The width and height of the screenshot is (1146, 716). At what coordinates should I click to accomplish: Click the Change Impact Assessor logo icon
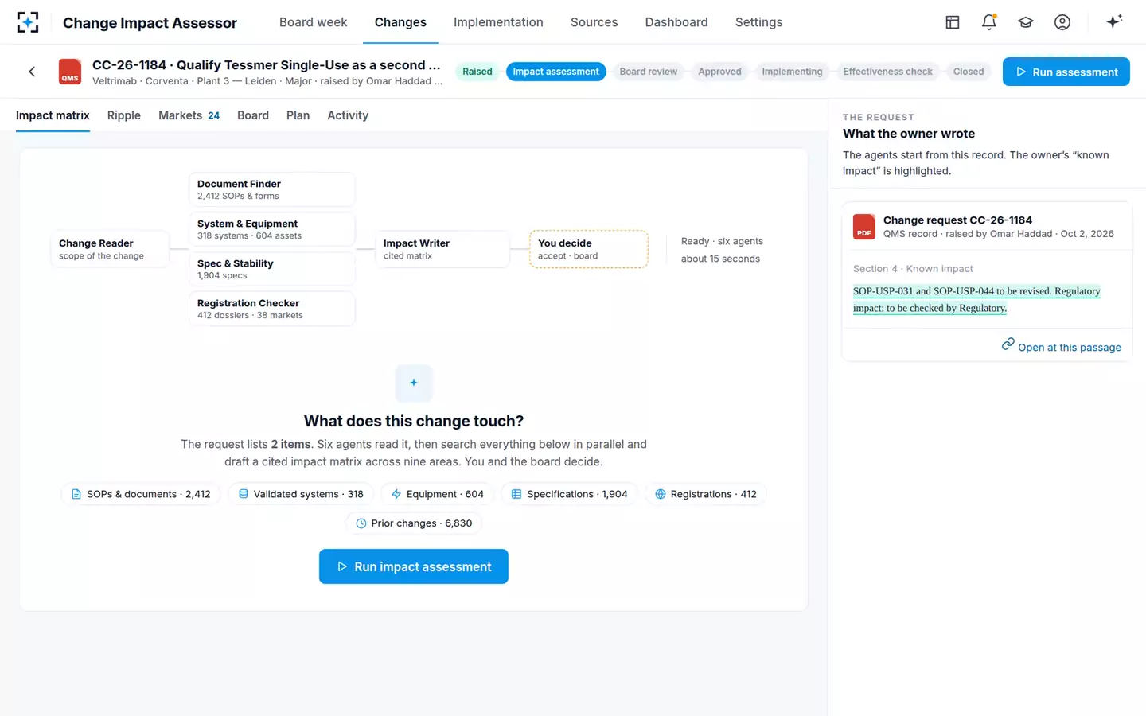coord(28,22)
